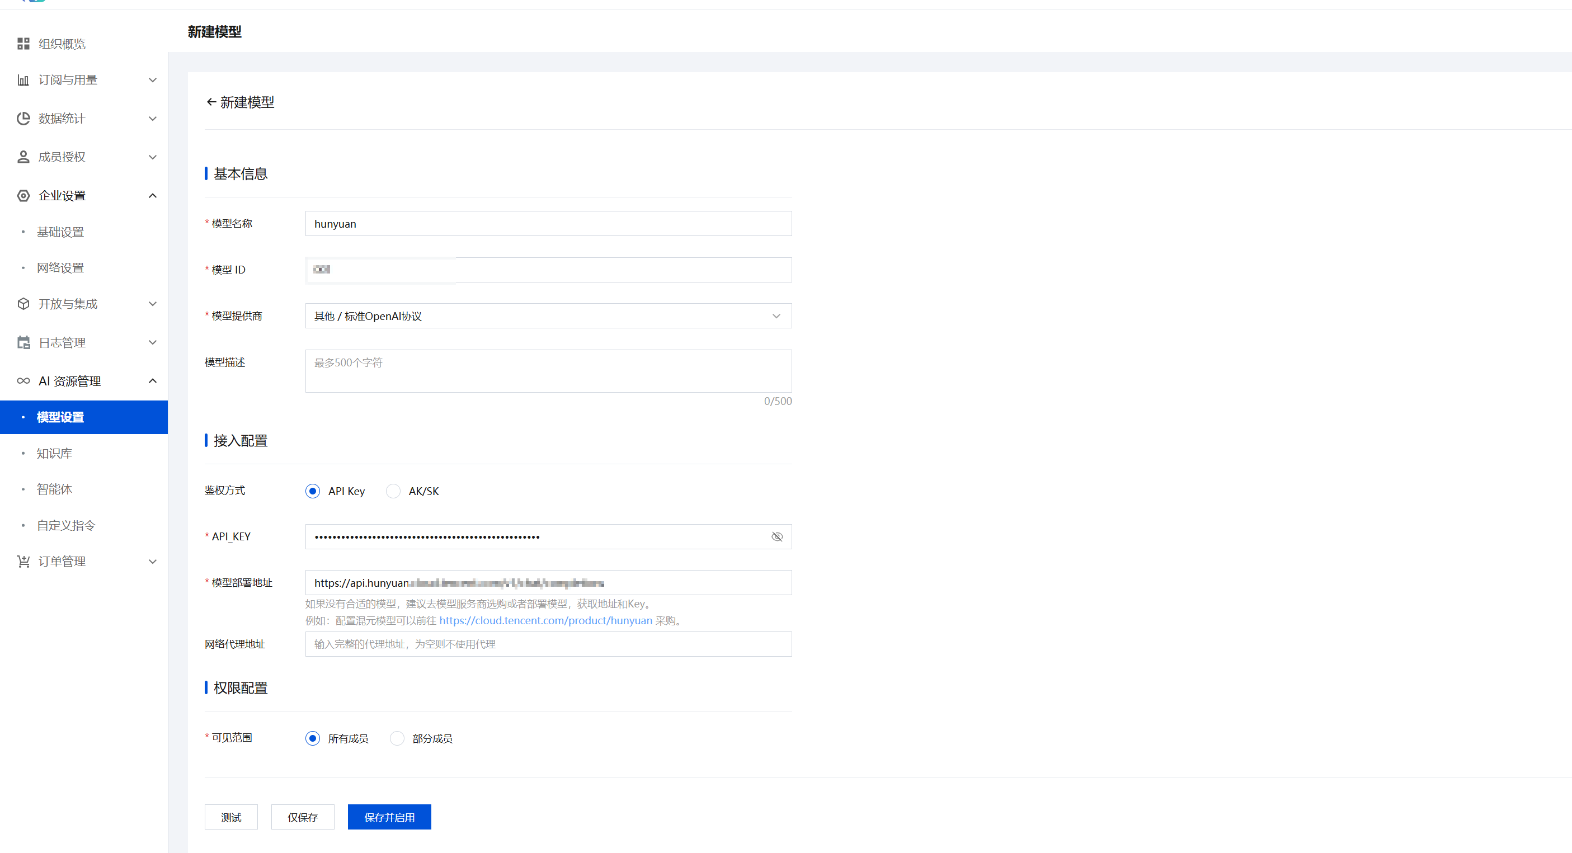
Task: Click the 保存并启用 button
Action: (389, 817)
